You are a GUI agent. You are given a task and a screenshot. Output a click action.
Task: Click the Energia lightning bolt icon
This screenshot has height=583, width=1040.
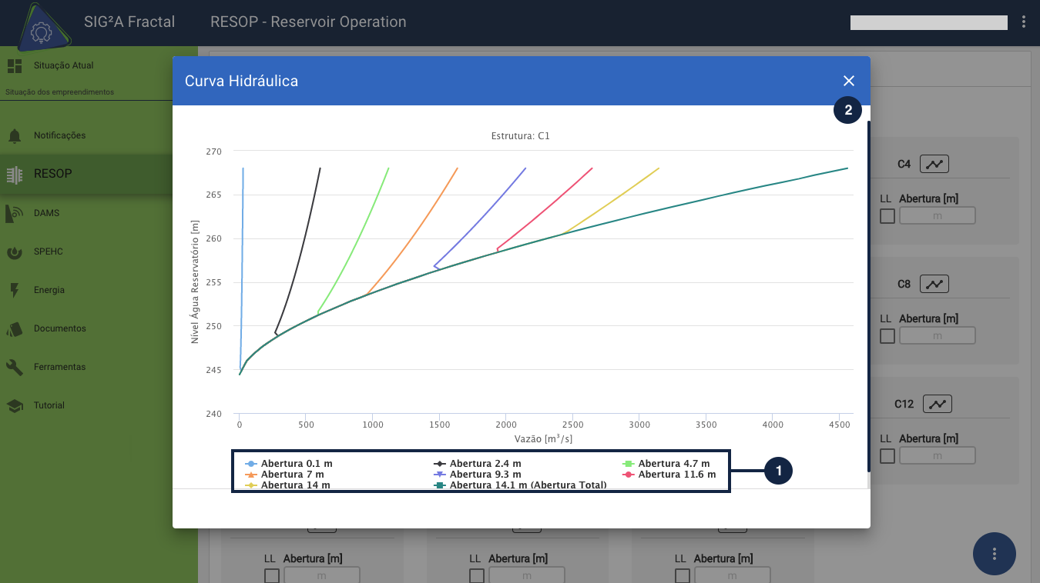pyautogui.click(x=15, y=290)
